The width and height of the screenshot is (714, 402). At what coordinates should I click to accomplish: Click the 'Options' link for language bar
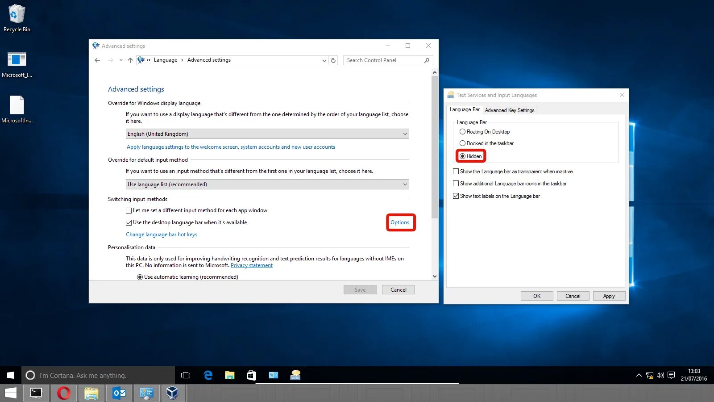pos(400,222)
